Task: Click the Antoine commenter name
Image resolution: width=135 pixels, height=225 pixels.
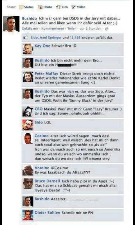Action: coord(42,168)
